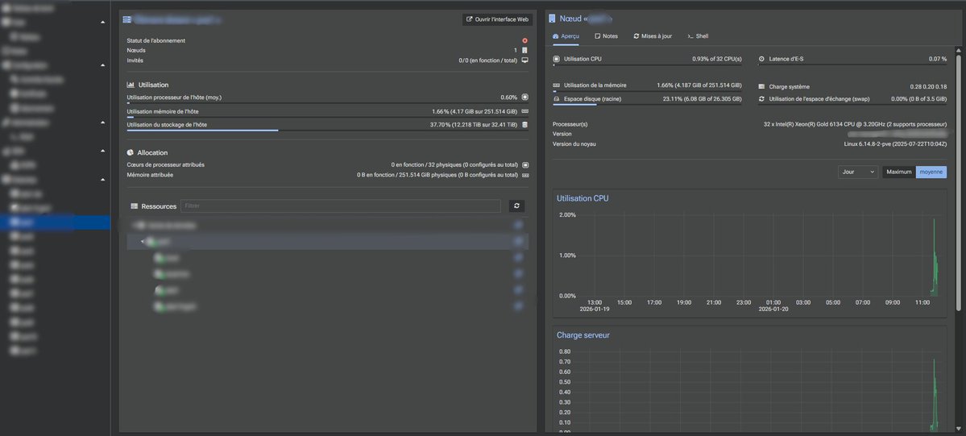Image resolution: width=966 pixels, height=436 pixels.
Task: Click the '1.66% (4.187 GiB of 251.514 GiB)' value
Action: pyautogui.click(x=699, y=85)
